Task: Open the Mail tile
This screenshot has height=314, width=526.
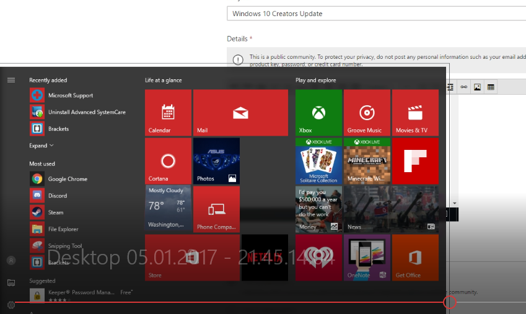Action: coord(240,113)
